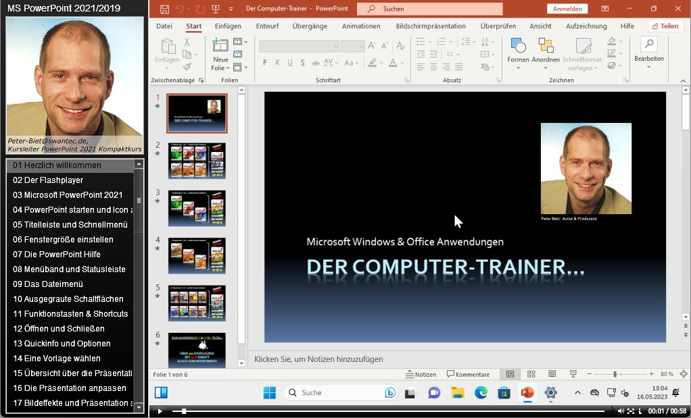The image size is (691, 418).
Task: Click the Neue Folie icon
Action: click(220, 46)
